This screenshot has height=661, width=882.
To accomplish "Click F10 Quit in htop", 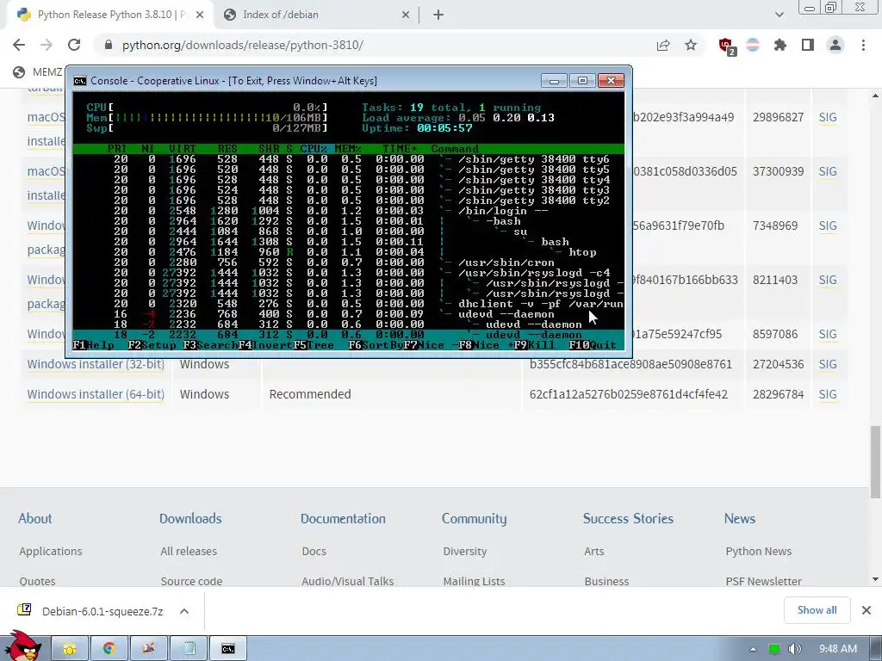I will 593,345.
